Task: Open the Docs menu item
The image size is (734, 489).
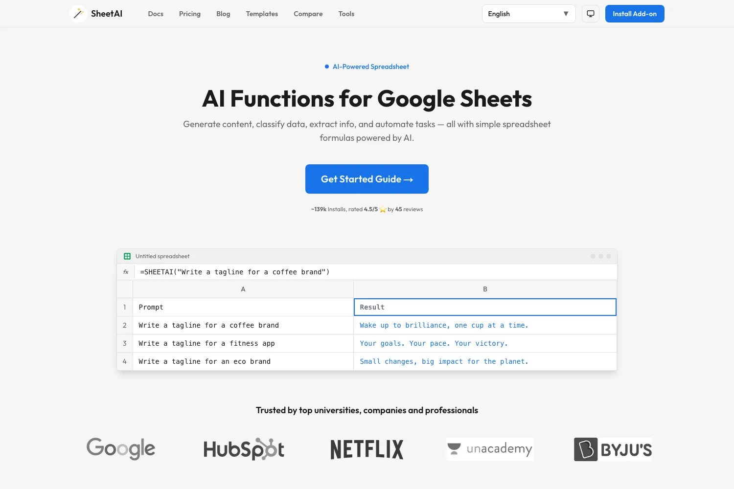Action: [156, 14]
